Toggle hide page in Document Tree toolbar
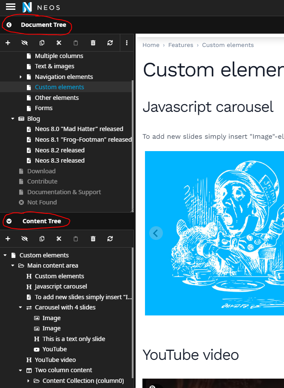 coord(24,43)
